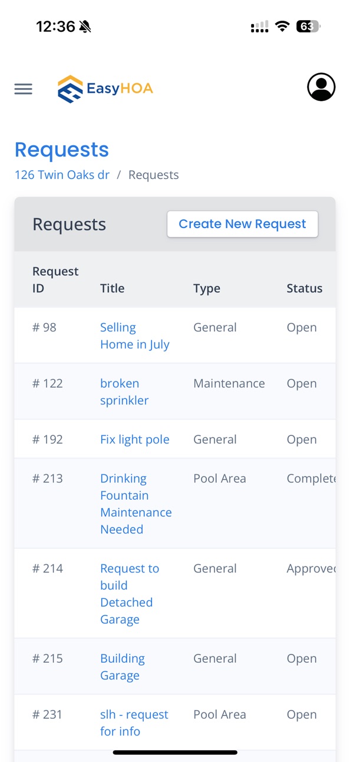350x762 pixels.
Task: Select request ID # 214
Action: coord(48,568)
